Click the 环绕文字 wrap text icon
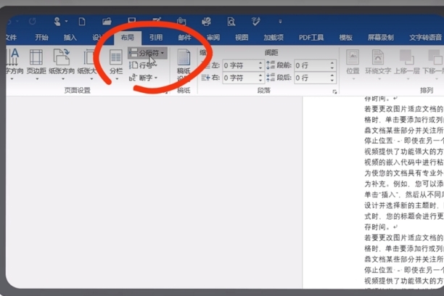 pos(378,57)
